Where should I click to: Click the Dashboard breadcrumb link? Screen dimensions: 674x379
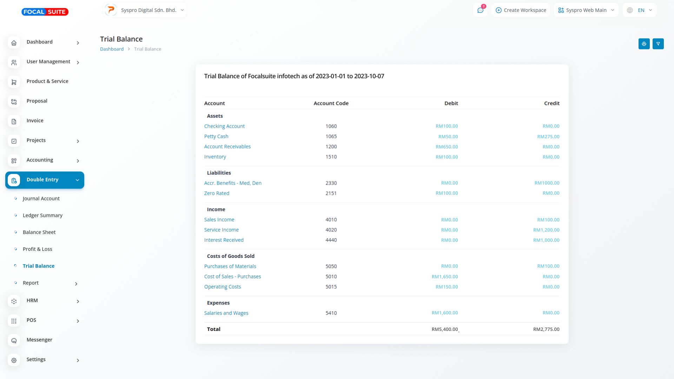coord(112,49)
